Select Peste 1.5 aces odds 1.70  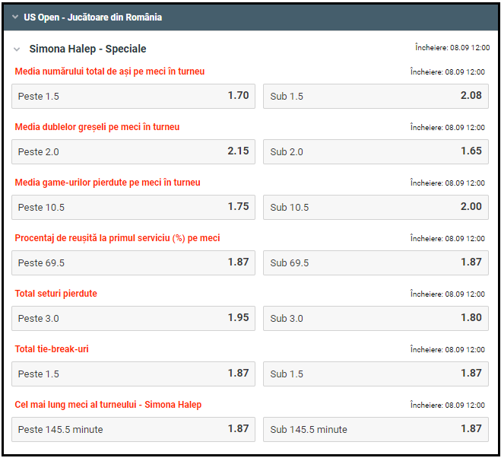(133, 97)
